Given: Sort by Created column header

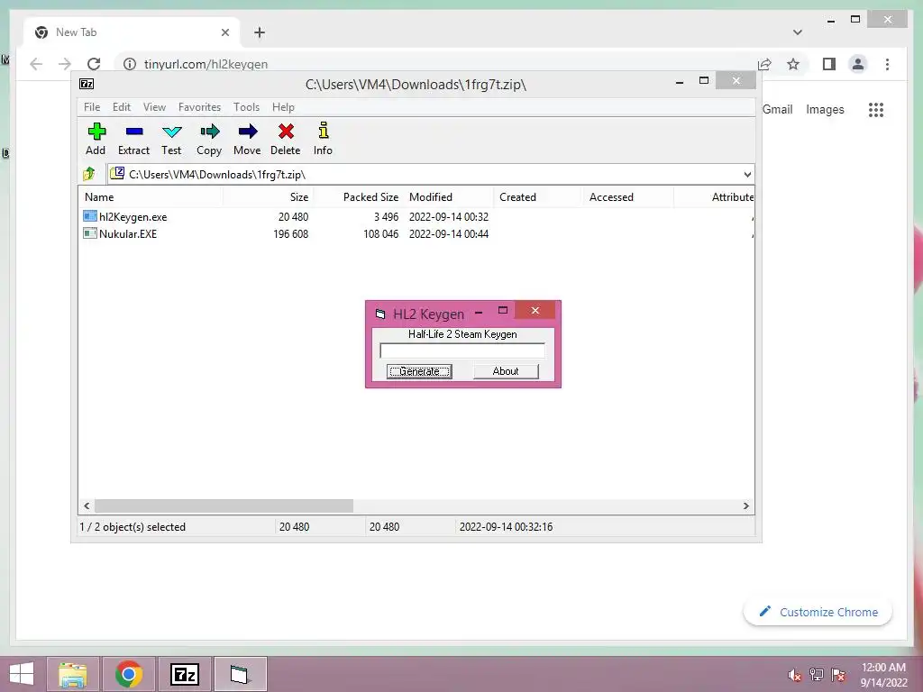Looking at the screenshot, I should click(538, 197).
